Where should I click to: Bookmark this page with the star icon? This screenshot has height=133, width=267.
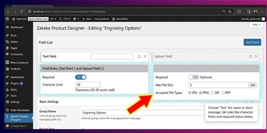point(230,12)
